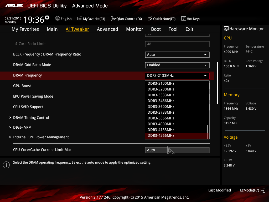Switch to the Boot tab
269x202 pixels.
156,29
